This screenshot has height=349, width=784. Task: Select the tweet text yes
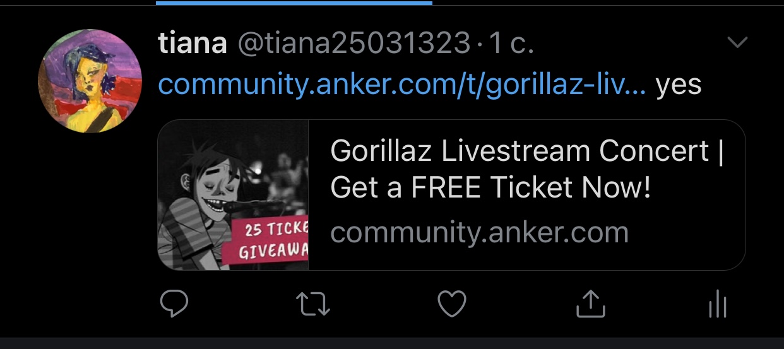679,85
